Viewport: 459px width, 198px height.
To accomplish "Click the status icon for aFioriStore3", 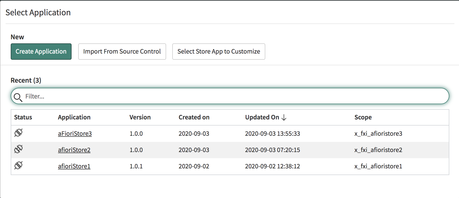I will tap(18, 133).
